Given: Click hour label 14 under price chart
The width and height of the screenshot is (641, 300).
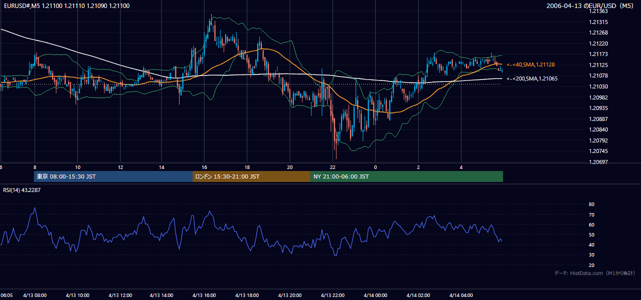Looking at the screenshot, I should point(162,167).
